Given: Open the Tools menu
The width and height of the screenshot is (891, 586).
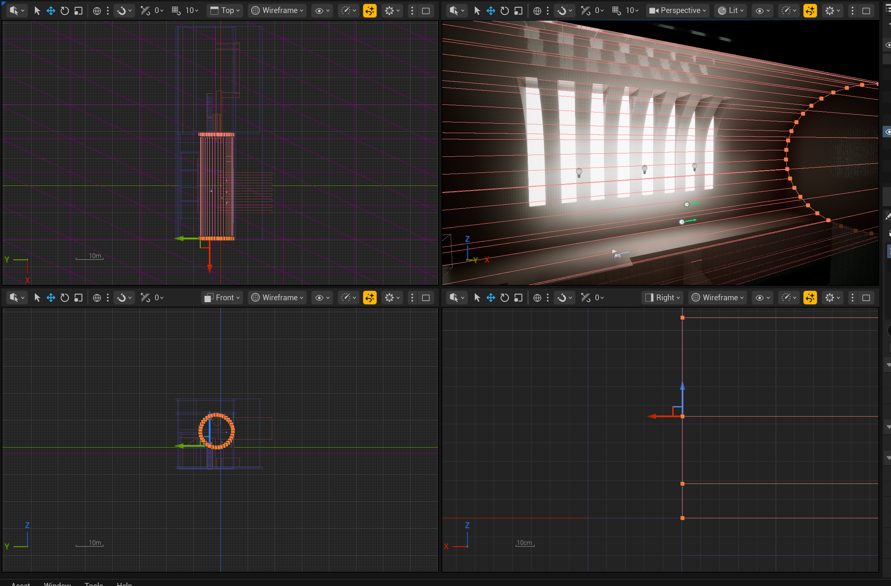Looking at the screenshot, I should point(94,583).
